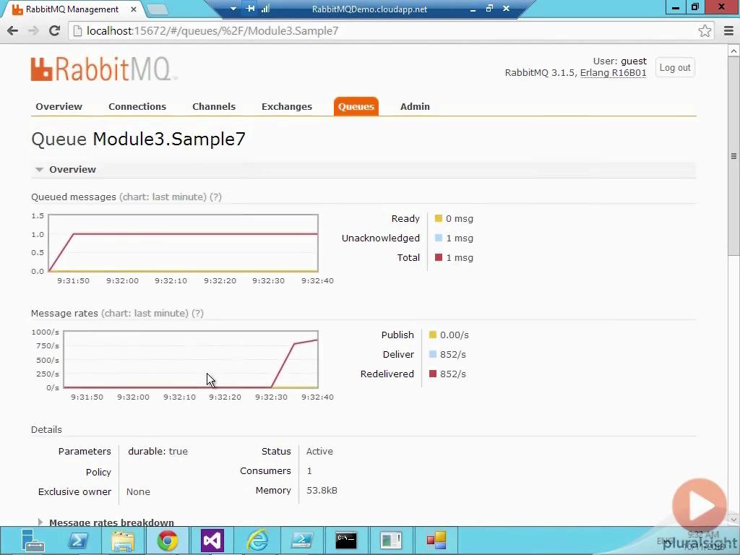740x555 pixels.
Task: Click the message rates chart
Action: pyautogui.click(x=191, y=359)
